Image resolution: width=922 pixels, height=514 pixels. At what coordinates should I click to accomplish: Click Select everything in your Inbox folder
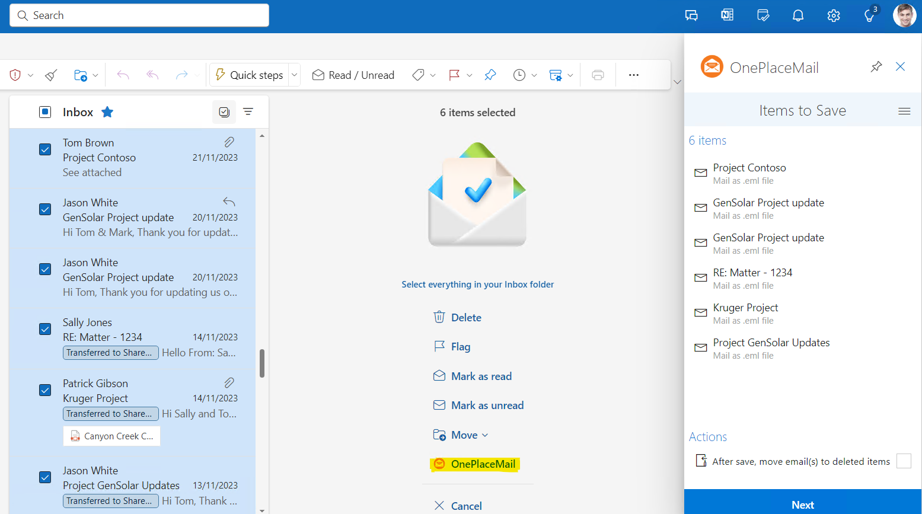pos(477,285)
